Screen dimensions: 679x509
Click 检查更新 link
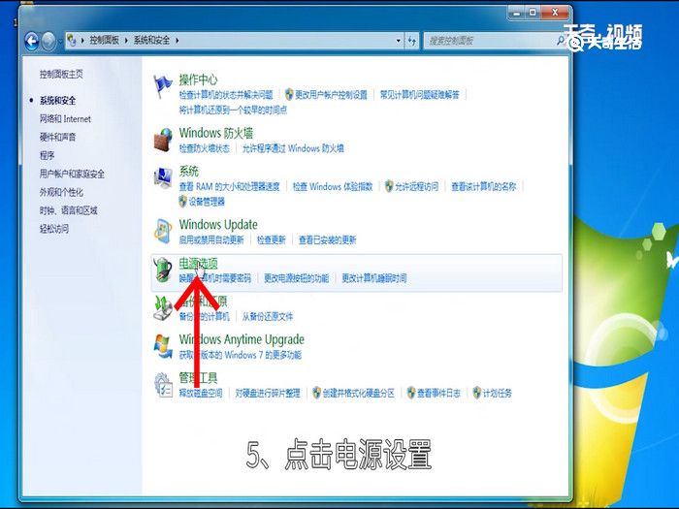[x=271, y=239]
